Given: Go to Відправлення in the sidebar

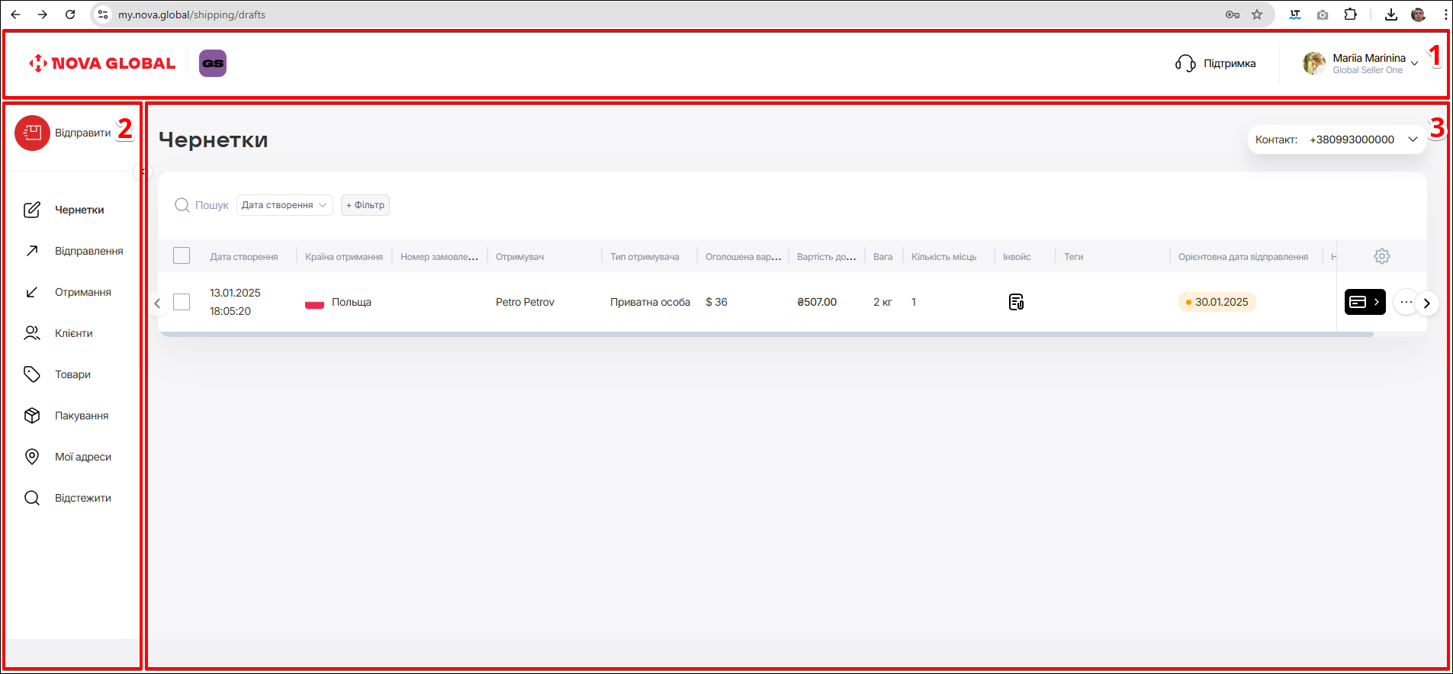Looking at the screenshot, I should [x=88, y=251].
